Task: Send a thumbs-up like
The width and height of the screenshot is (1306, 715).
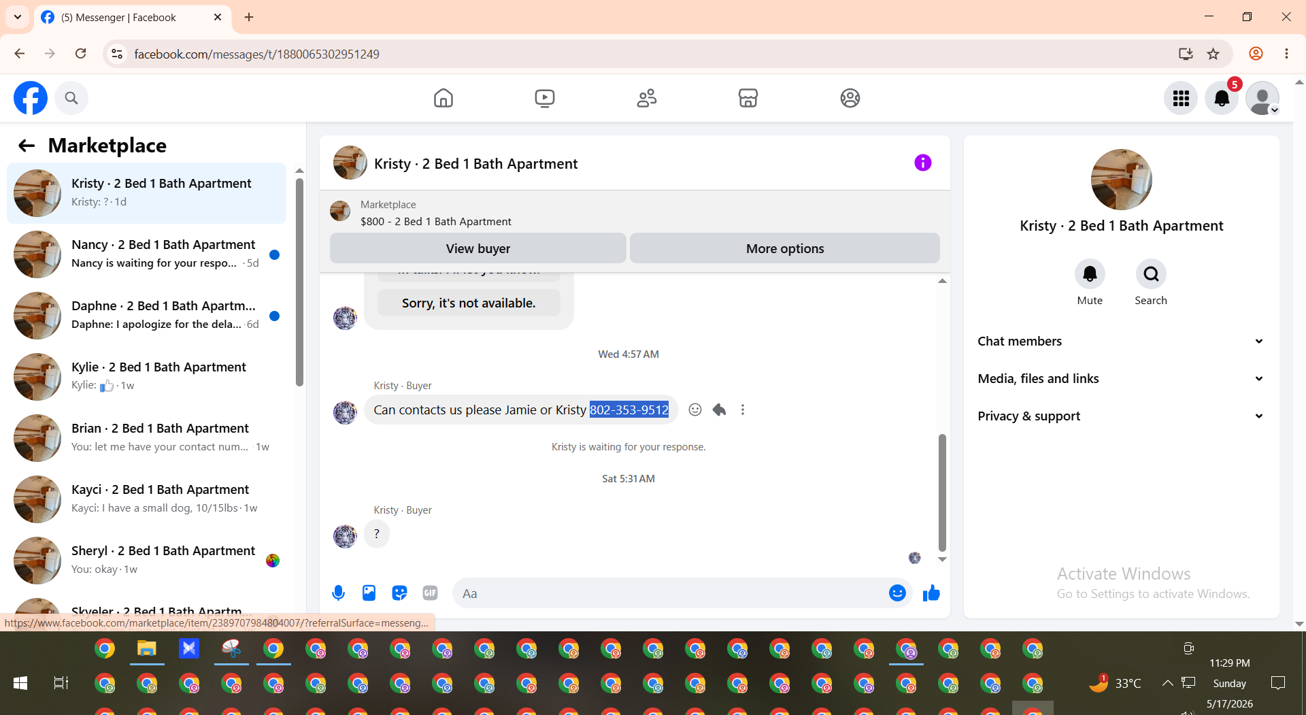Action: click(931, 593)
